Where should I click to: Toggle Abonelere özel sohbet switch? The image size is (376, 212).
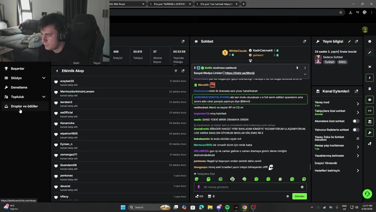356,121
